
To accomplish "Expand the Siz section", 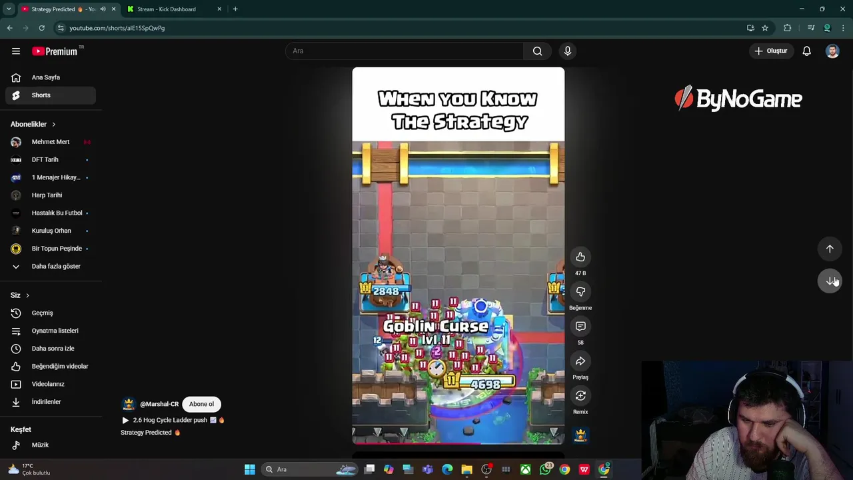I will point(20,295).
